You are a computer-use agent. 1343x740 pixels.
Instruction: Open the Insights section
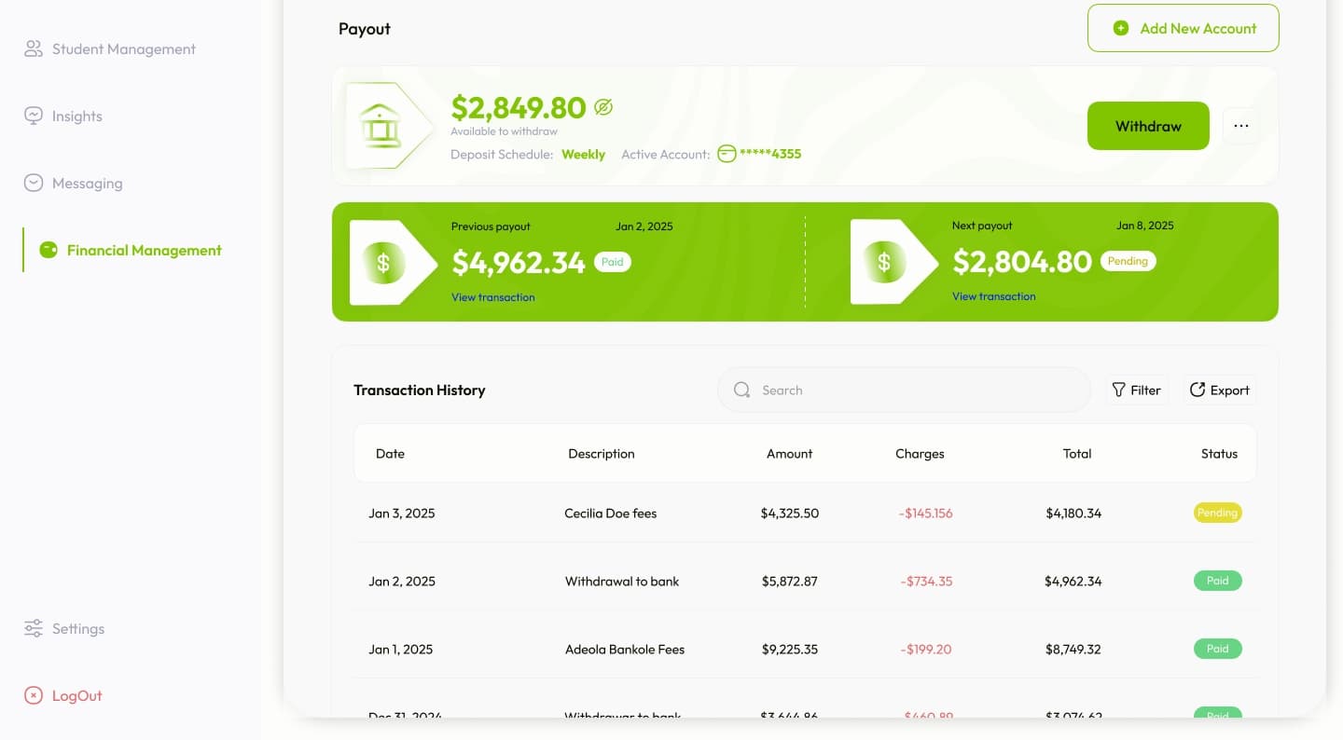pos(63,116)
